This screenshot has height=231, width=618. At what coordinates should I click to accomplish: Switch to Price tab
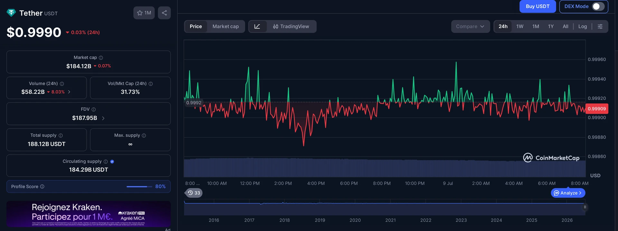tap(196, 26)
